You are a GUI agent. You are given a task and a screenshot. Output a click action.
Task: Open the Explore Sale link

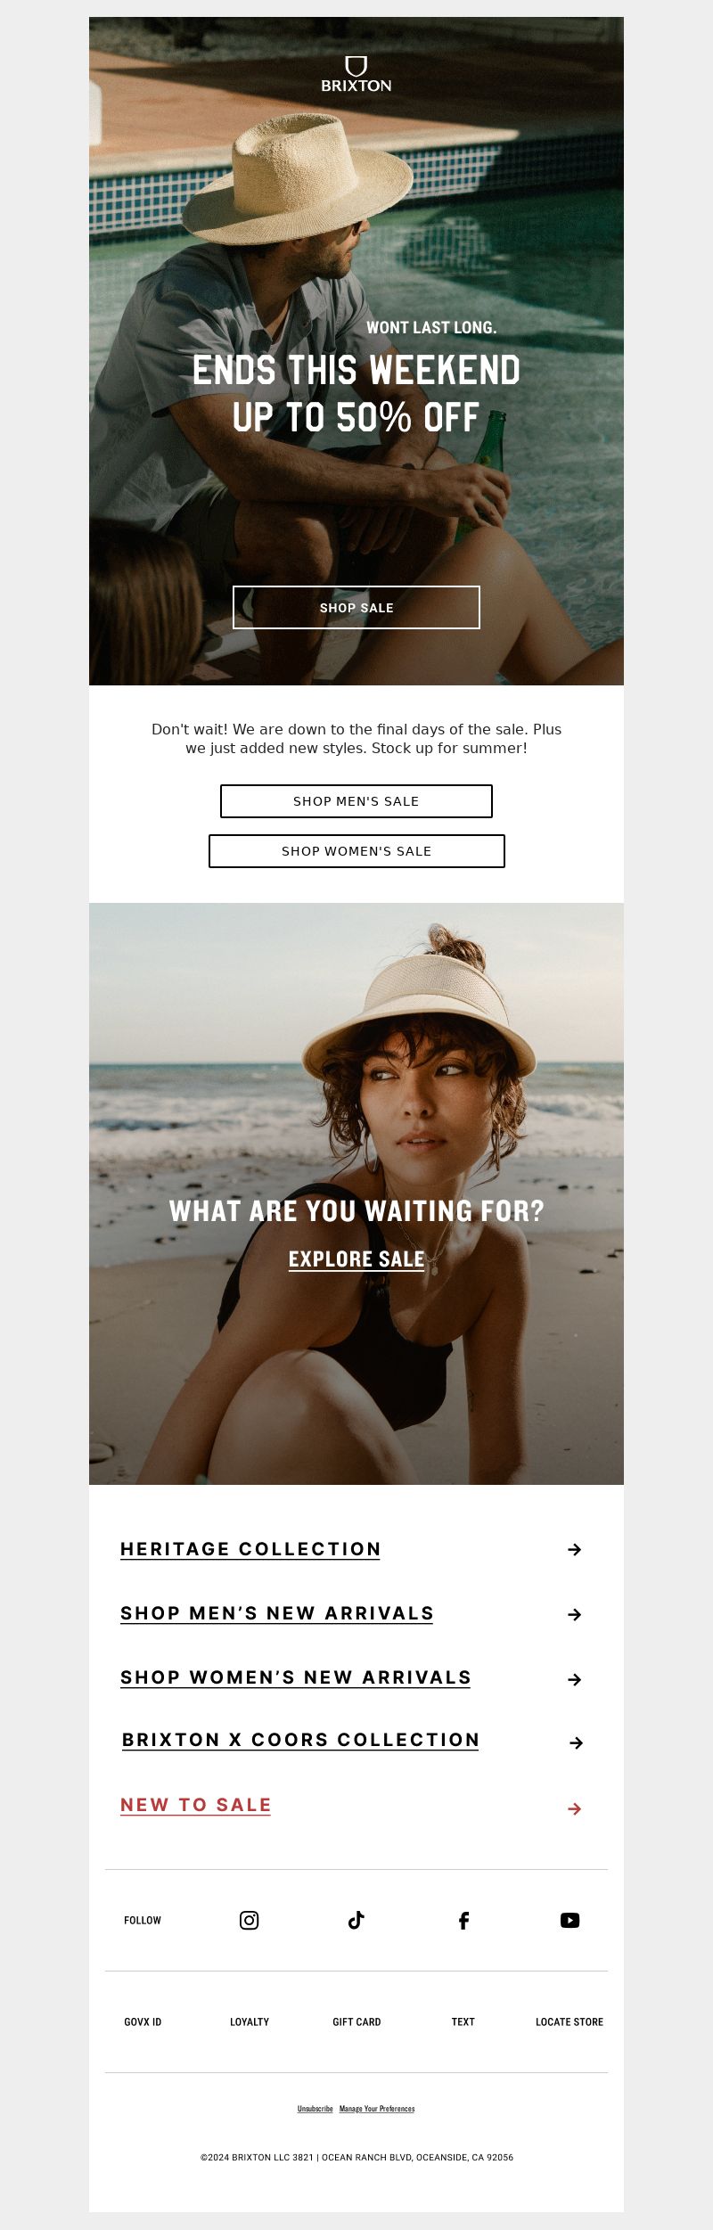tap(356, 1259)
